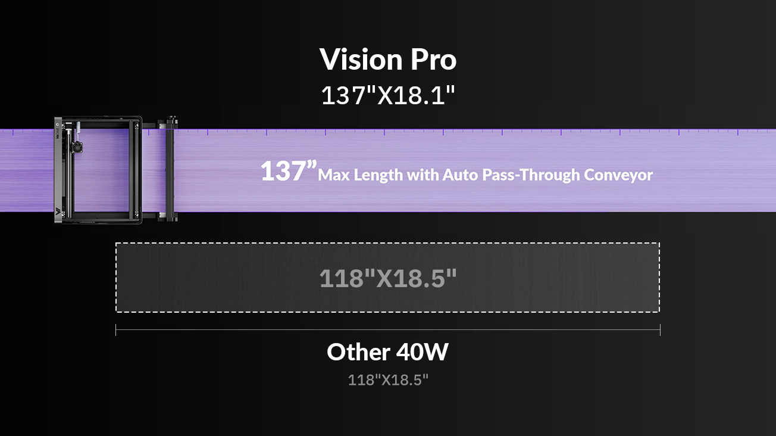Click the "Other 40W" label

click(x=387, y=351)
